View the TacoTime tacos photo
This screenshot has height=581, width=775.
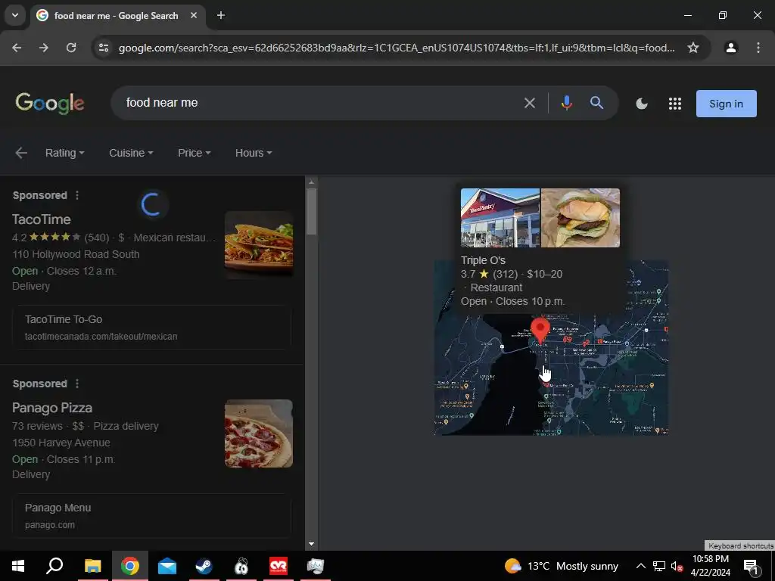click(259, 245)
